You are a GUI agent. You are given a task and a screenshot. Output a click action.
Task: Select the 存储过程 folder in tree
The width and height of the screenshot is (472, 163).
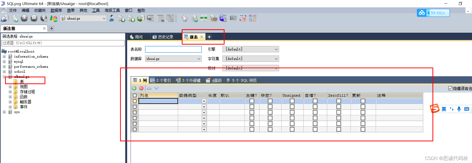(x=27, y=92)
